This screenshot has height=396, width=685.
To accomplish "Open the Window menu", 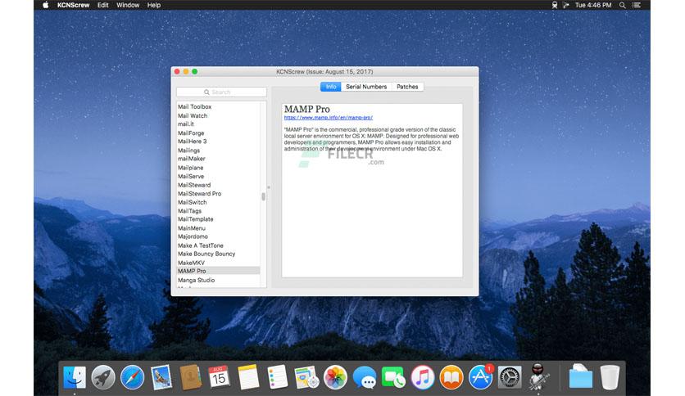I will (128, 5).
